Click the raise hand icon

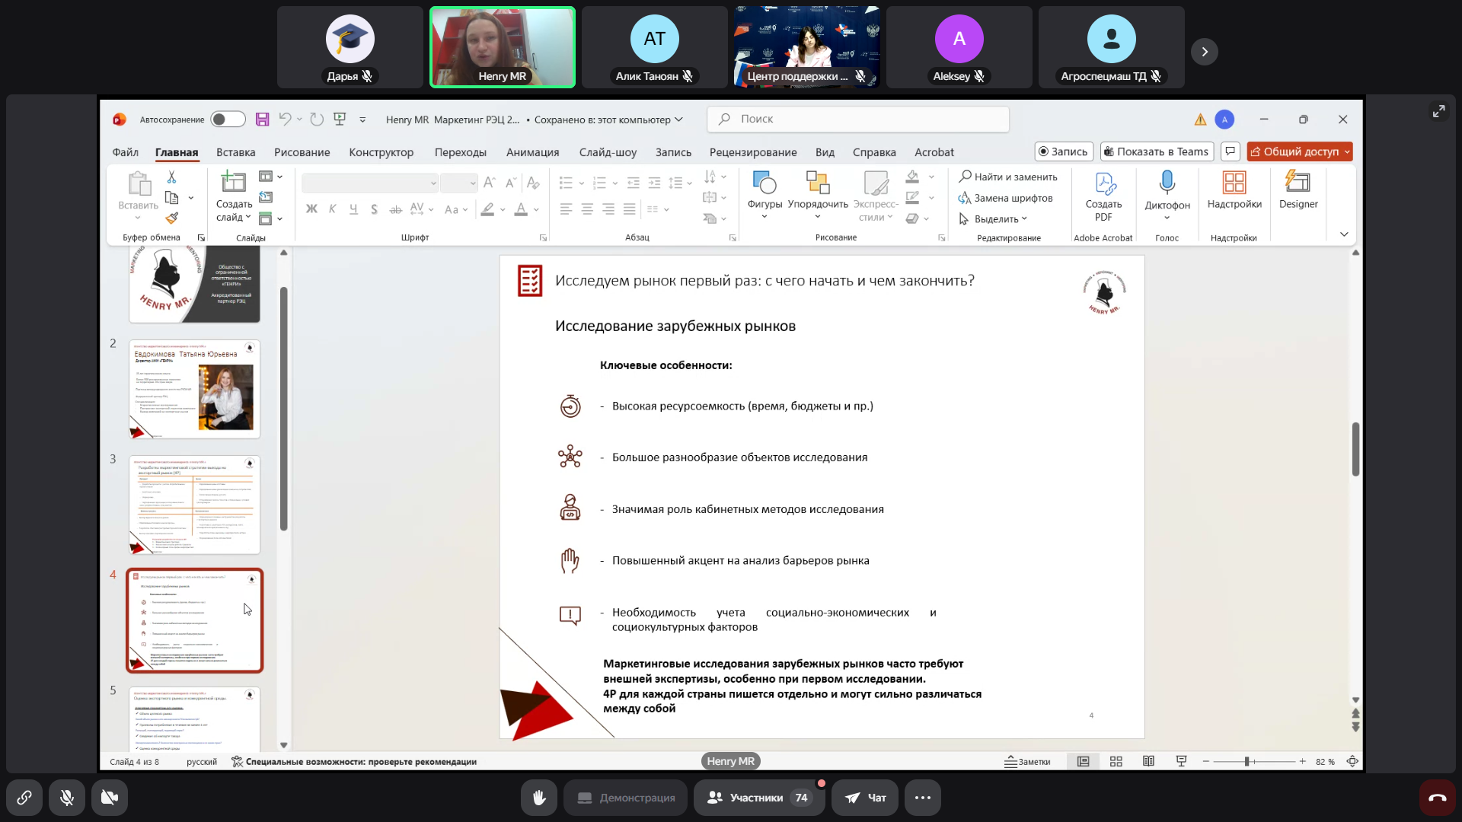point(539,798)
